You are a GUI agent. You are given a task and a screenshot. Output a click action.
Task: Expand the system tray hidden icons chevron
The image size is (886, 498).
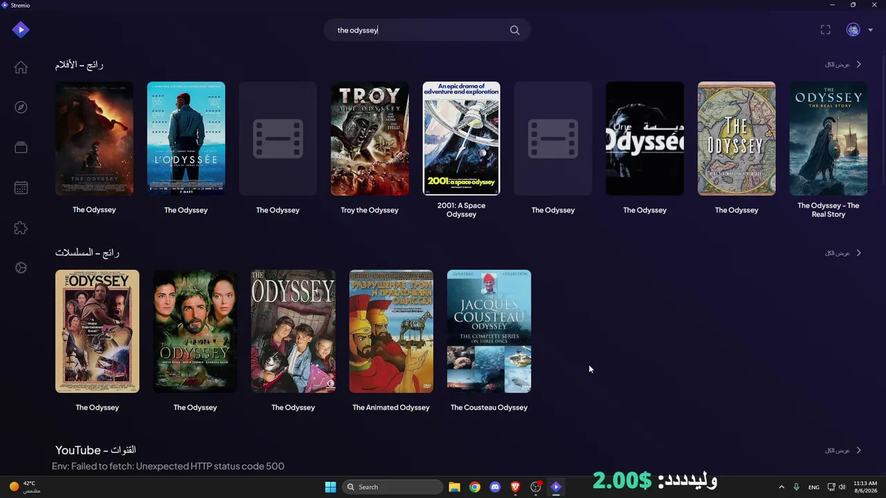781,487
